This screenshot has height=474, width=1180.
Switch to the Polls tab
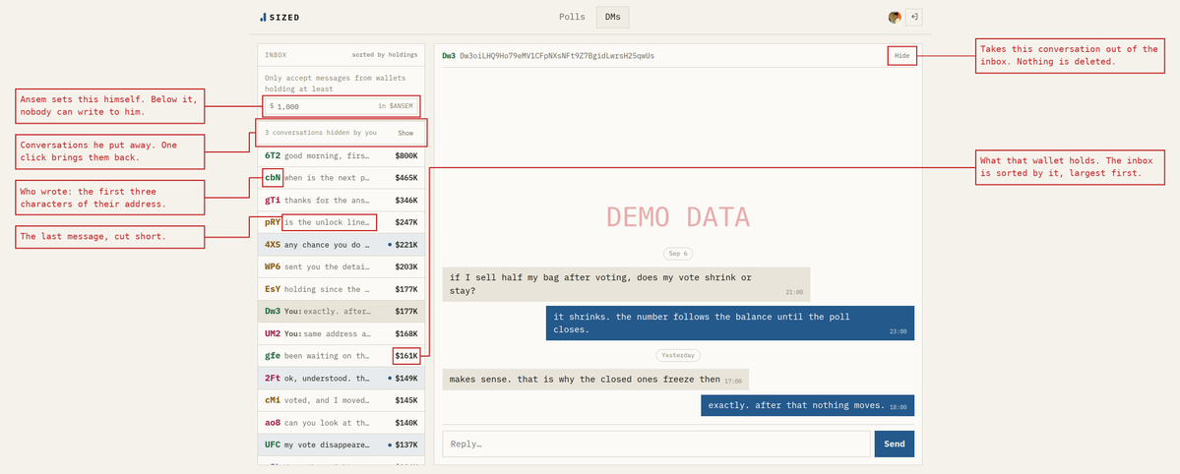572,18
